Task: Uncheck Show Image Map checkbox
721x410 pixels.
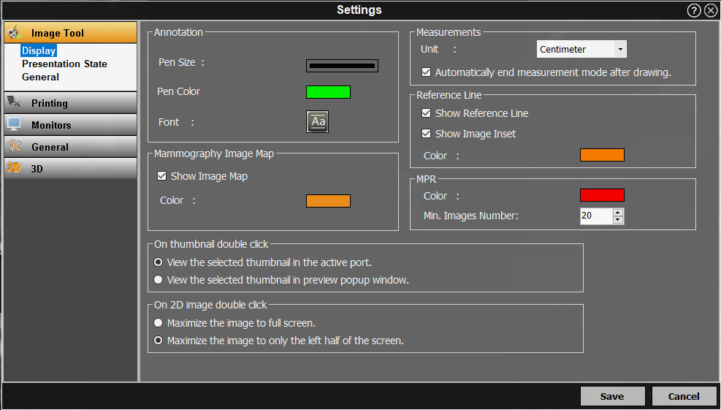Action: pos(162,176)
